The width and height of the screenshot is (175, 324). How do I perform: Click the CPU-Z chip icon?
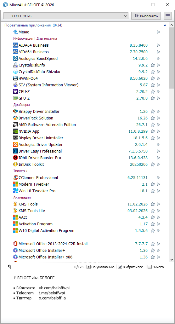click(15, 91)
